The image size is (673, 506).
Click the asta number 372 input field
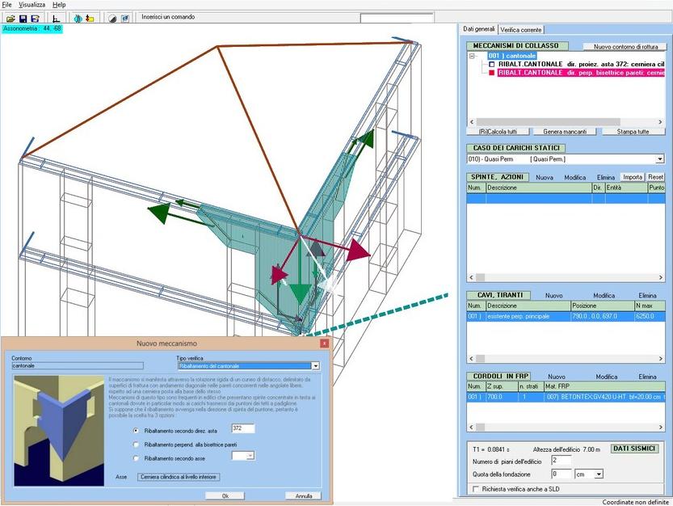[242, 428]
